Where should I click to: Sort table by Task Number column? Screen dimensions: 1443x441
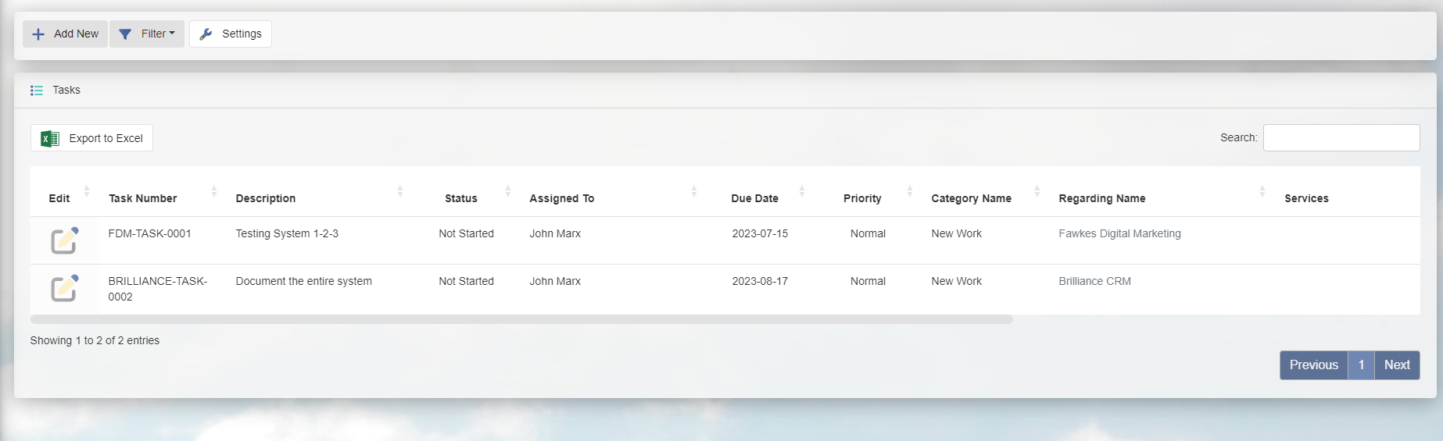tap(213, 191)
